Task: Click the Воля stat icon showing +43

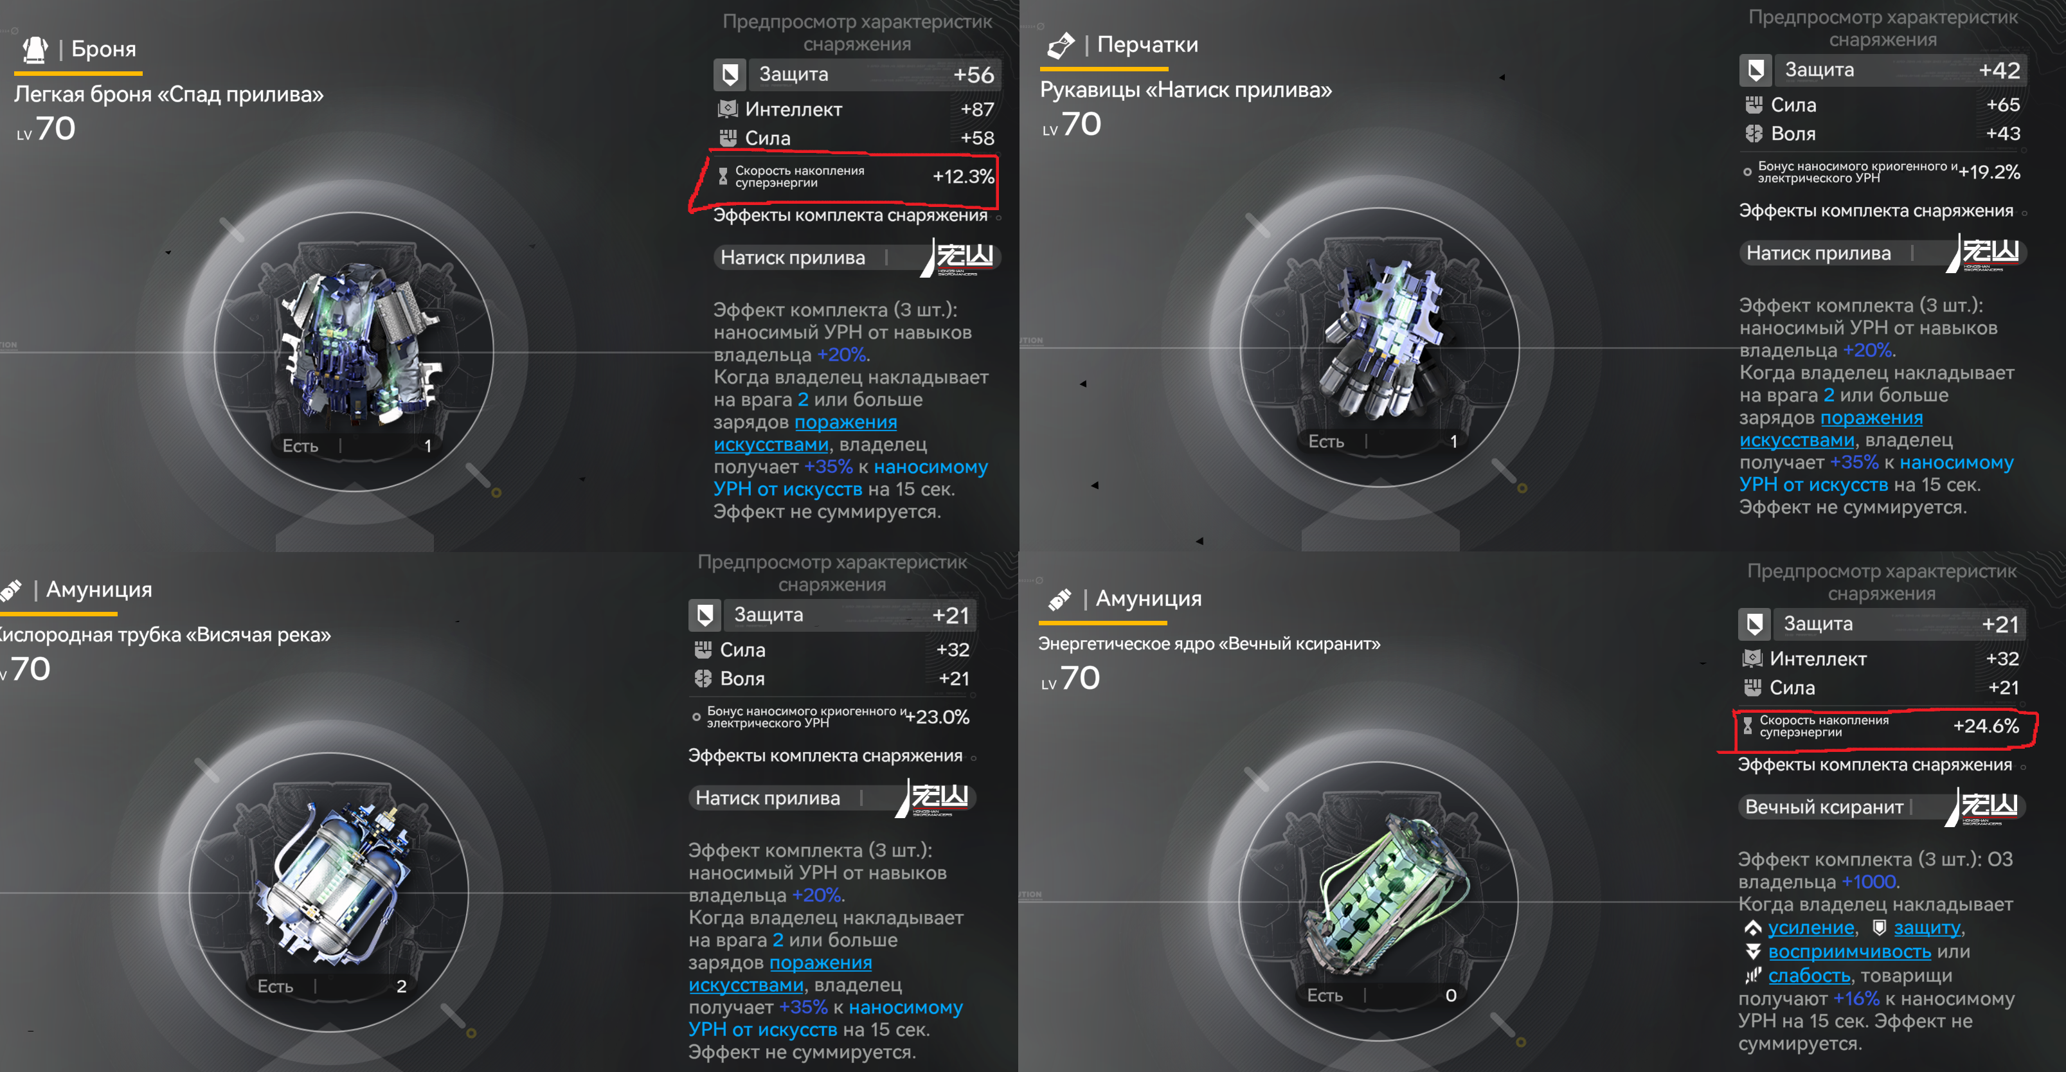Action: pos(1753,134)
